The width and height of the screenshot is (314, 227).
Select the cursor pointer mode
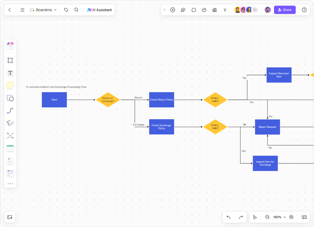pyautogui.click(x=255, y=217)
